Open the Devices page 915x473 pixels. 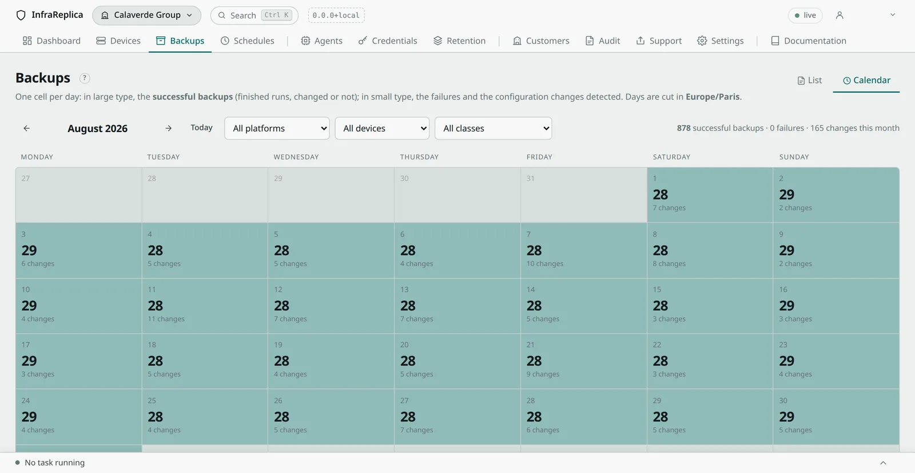click(x=118, y=41)
